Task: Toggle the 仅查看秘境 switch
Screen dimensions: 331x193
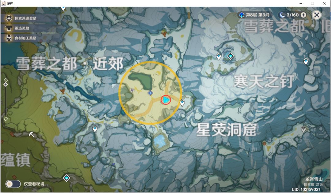Action: 13,184
